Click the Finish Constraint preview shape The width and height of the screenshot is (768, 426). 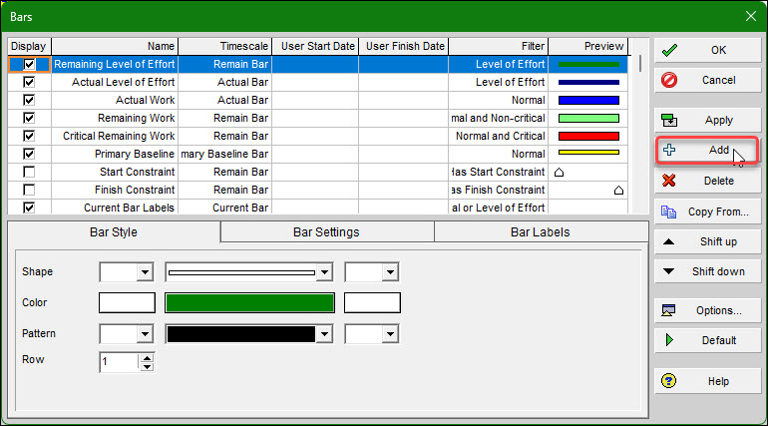coord(618,190)
